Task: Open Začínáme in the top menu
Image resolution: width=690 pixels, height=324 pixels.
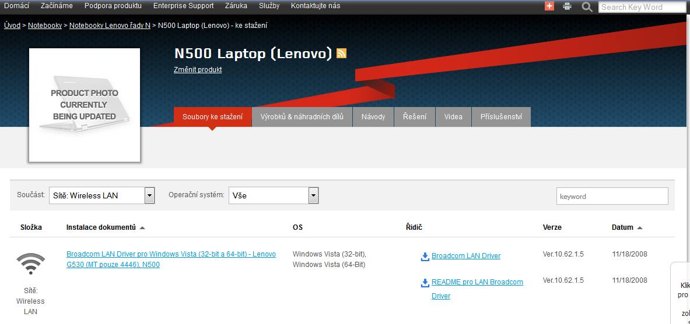Action: coord(57,6)
